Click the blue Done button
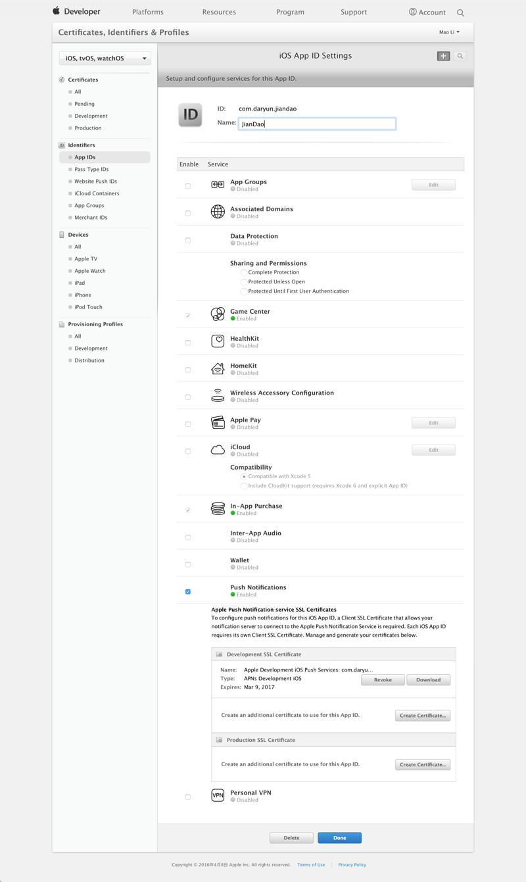 pos(339,838)
